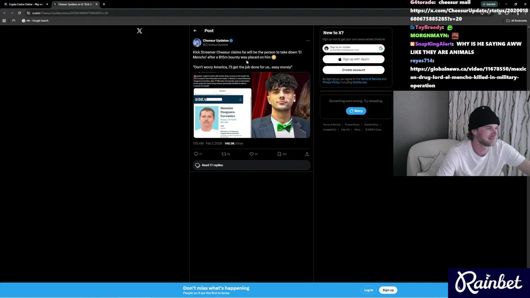Click the Post heading text
530x298 pixels.
[x=209, y=31]
